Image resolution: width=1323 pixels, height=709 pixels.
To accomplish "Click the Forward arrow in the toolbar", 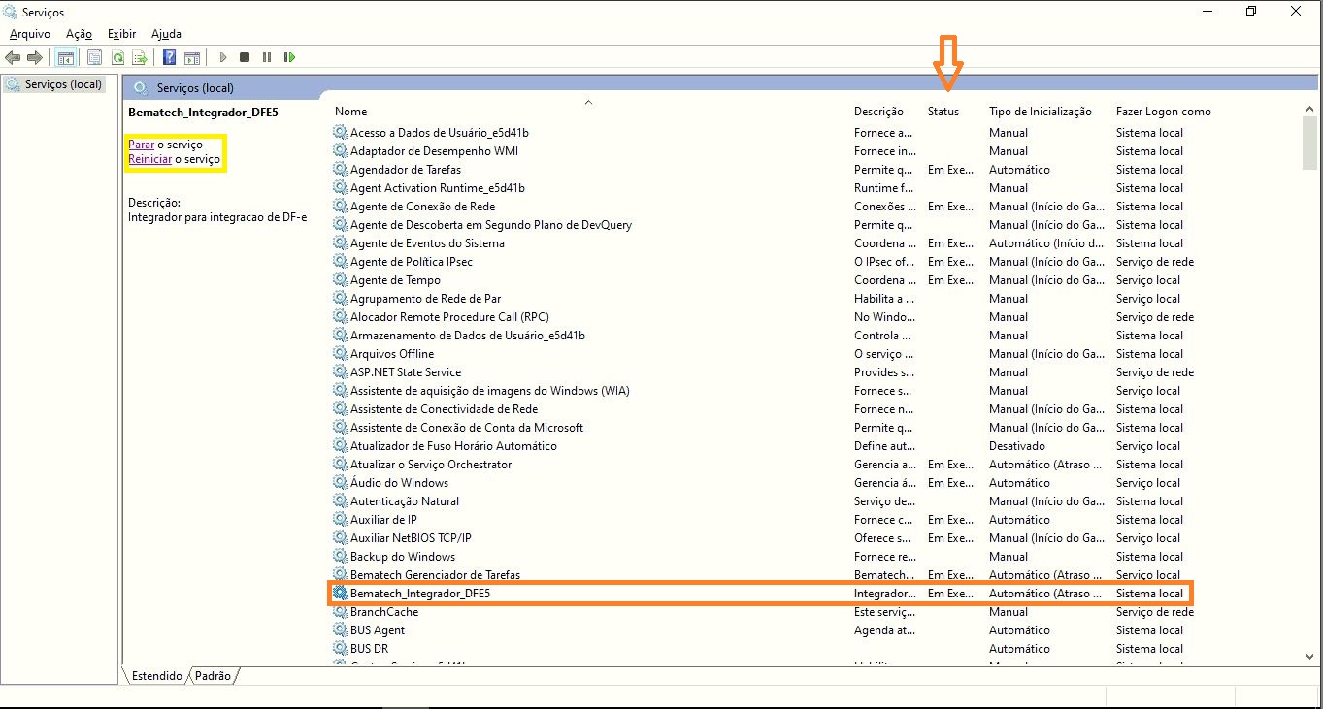I will tap(35, 58).
